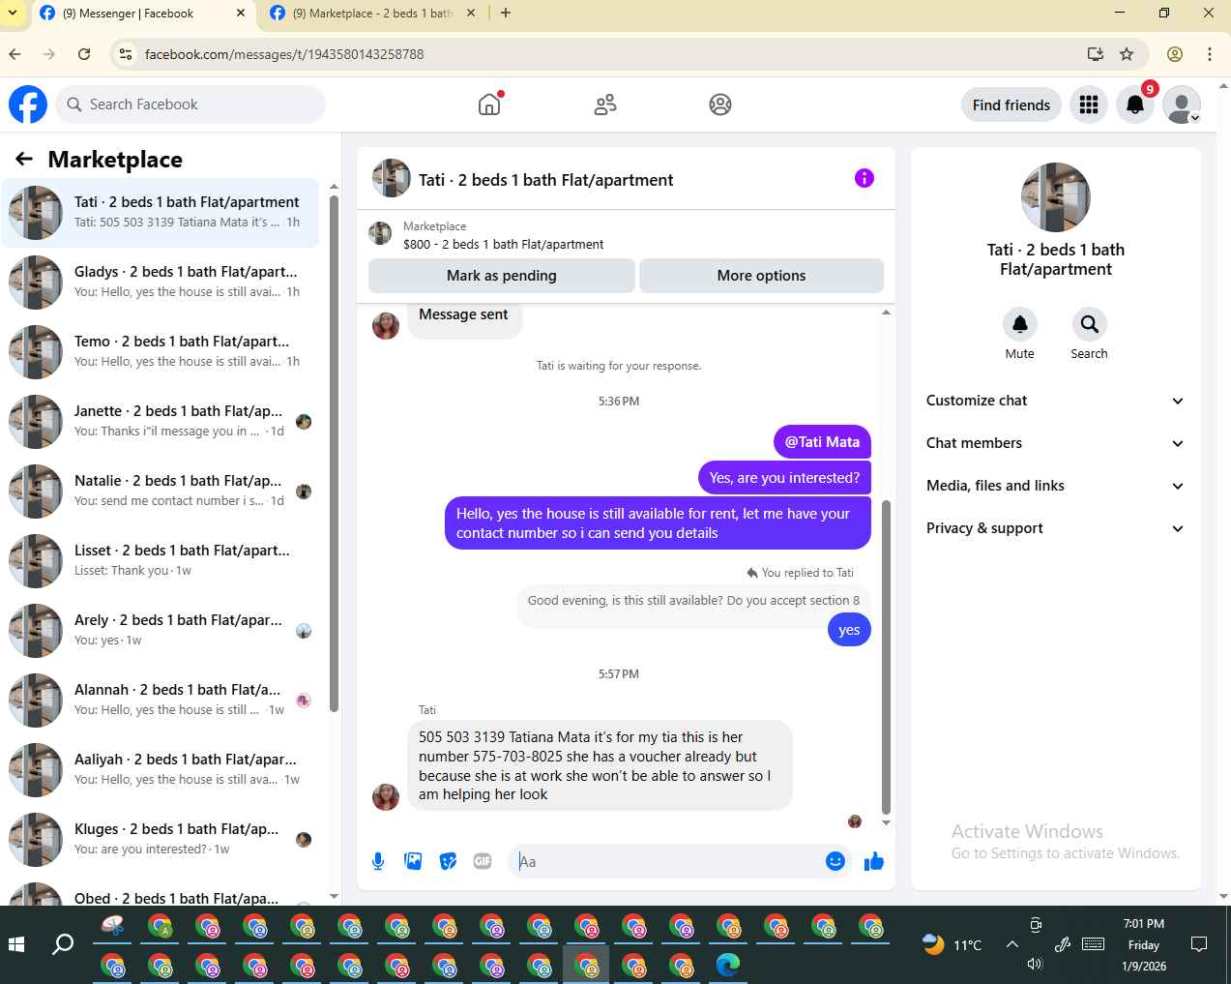The height and width of the screenshot is (984, 1231).
Task: Open conversation information purple icon
Action: [x=865, y=178]
